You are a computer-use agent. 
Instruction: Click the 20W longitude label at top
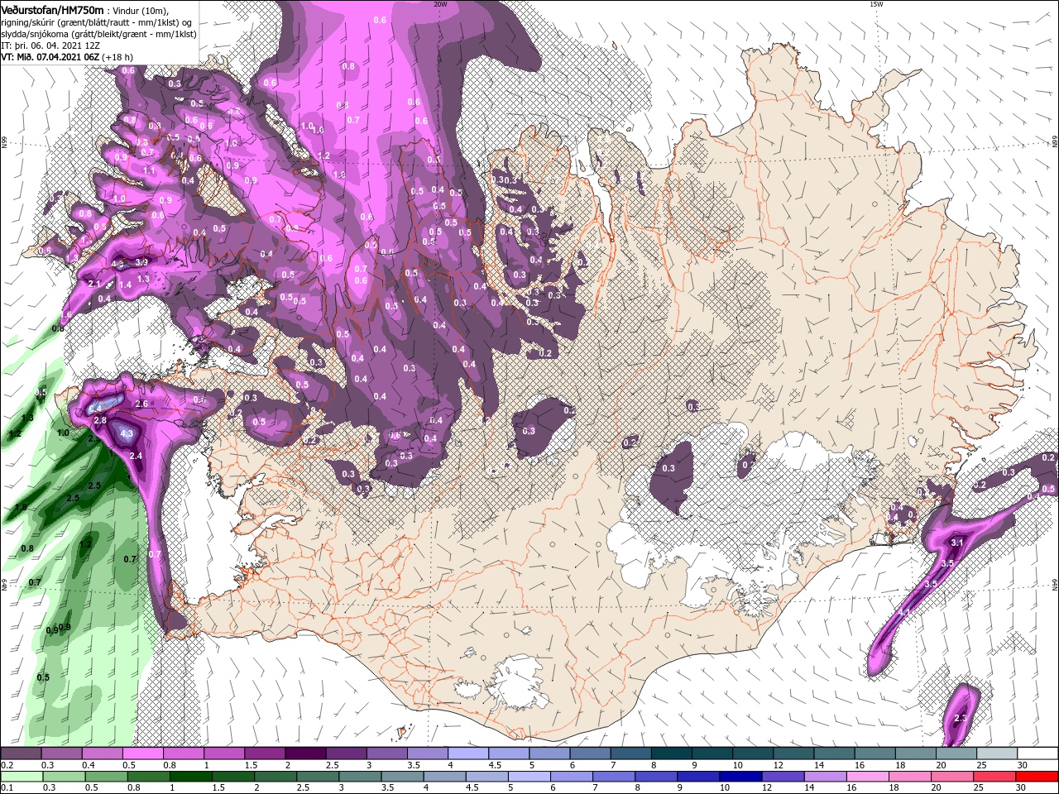(440, 4)
